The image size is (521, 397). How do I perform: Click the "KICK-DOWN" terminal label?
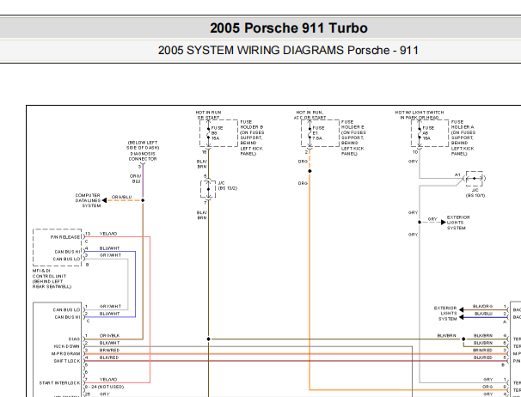pos(67,346)
